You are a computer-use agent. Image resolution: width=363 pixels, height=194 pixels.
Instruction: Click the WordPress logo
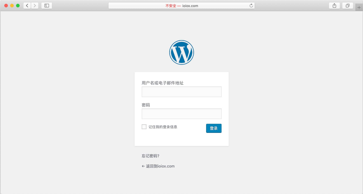182,52
